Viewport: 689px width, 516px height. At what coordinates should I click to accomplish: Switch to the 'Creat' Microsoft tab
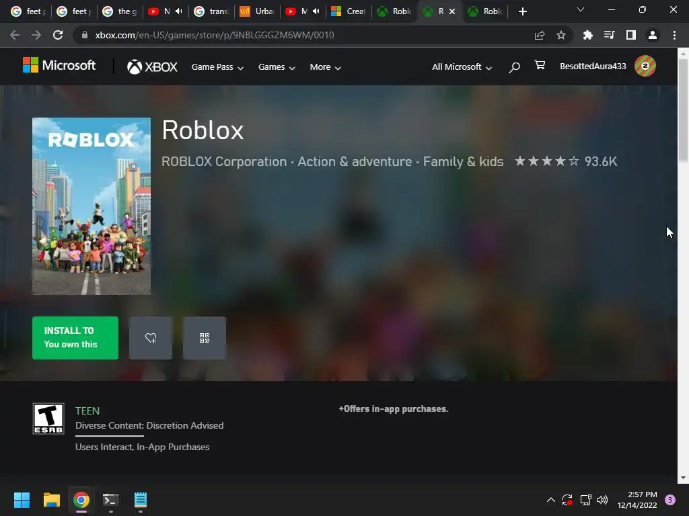pos(349,11)
